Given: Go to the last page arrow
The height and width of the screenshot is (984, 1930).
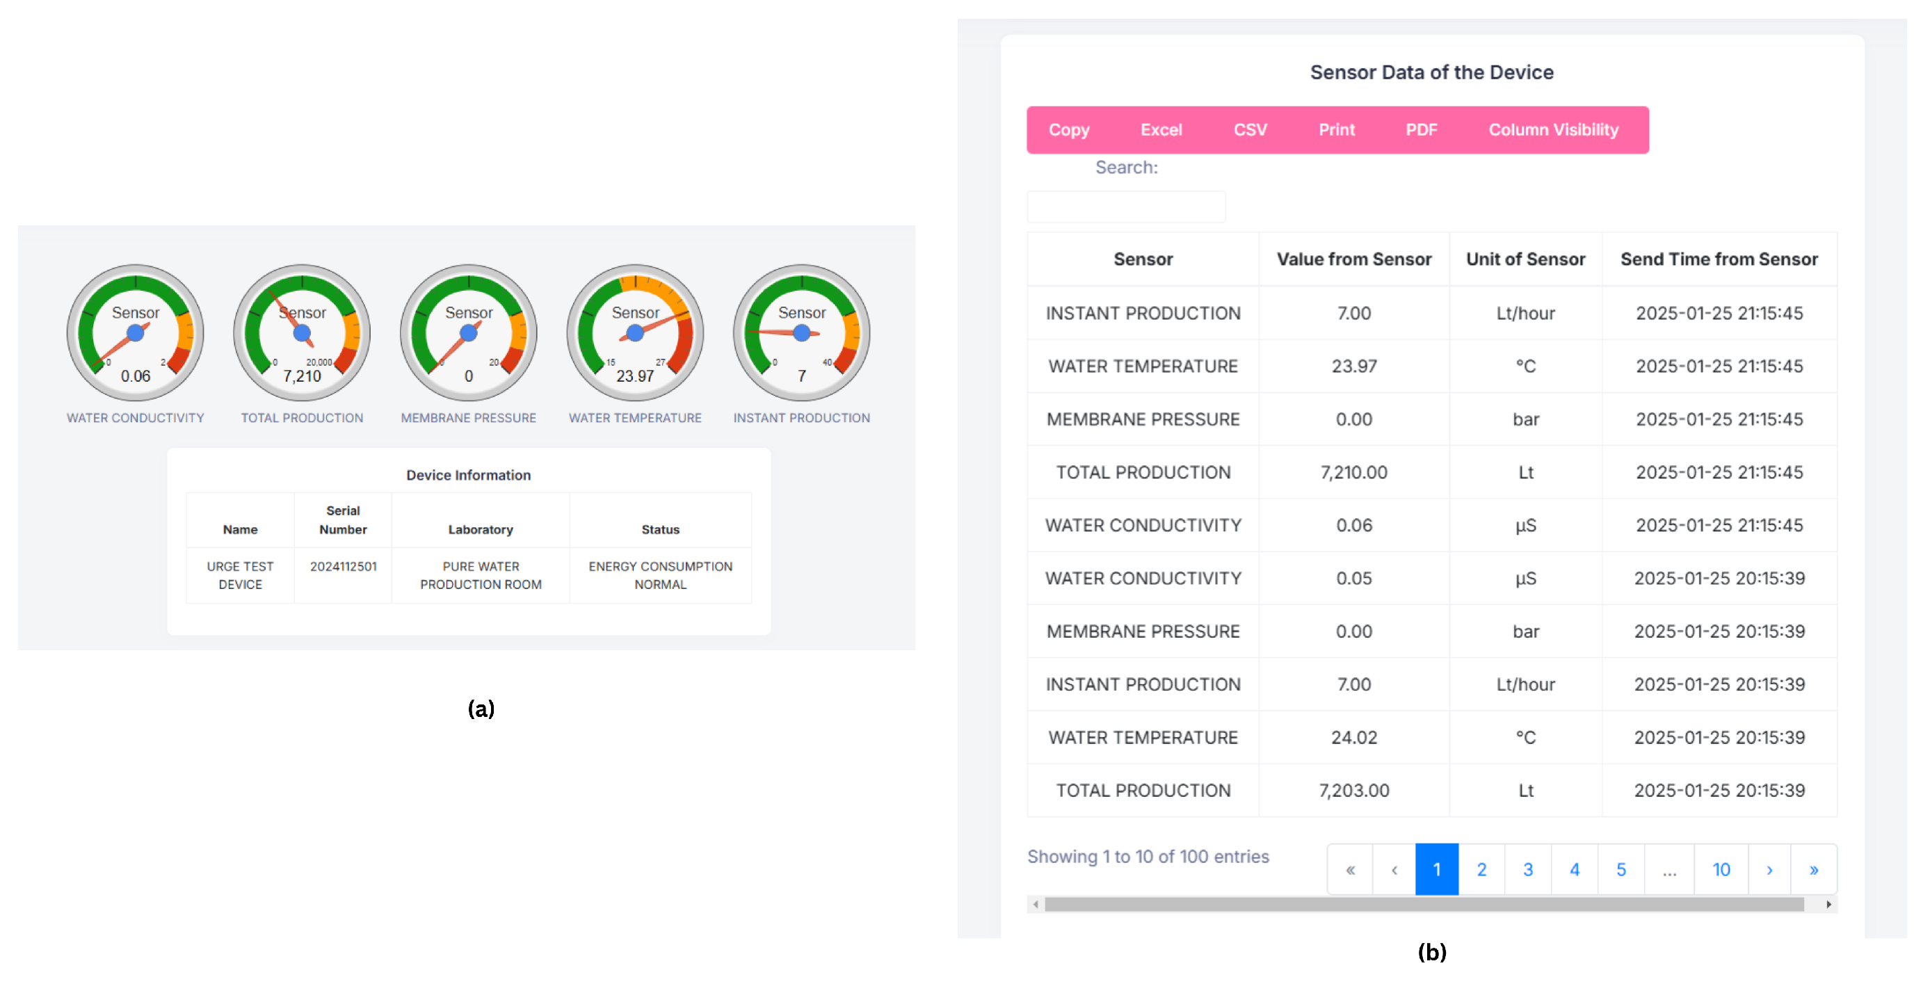Looking at the screenshot, I should click(1813, 869).
